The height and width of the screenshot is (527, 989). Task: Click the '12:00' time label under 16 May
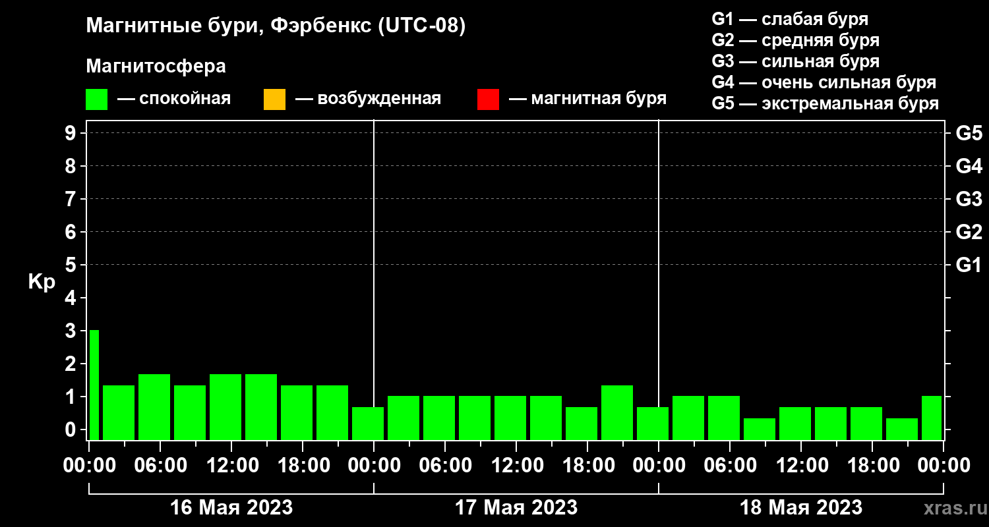pos(231,465)
